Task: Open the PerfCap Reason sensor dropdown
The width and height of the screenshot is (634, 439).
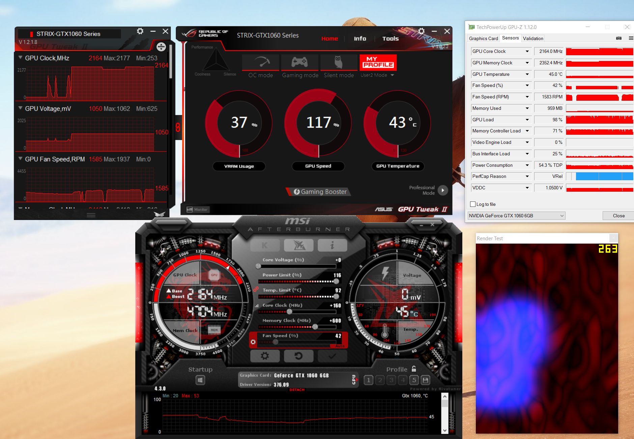Action: click(527, 176)
